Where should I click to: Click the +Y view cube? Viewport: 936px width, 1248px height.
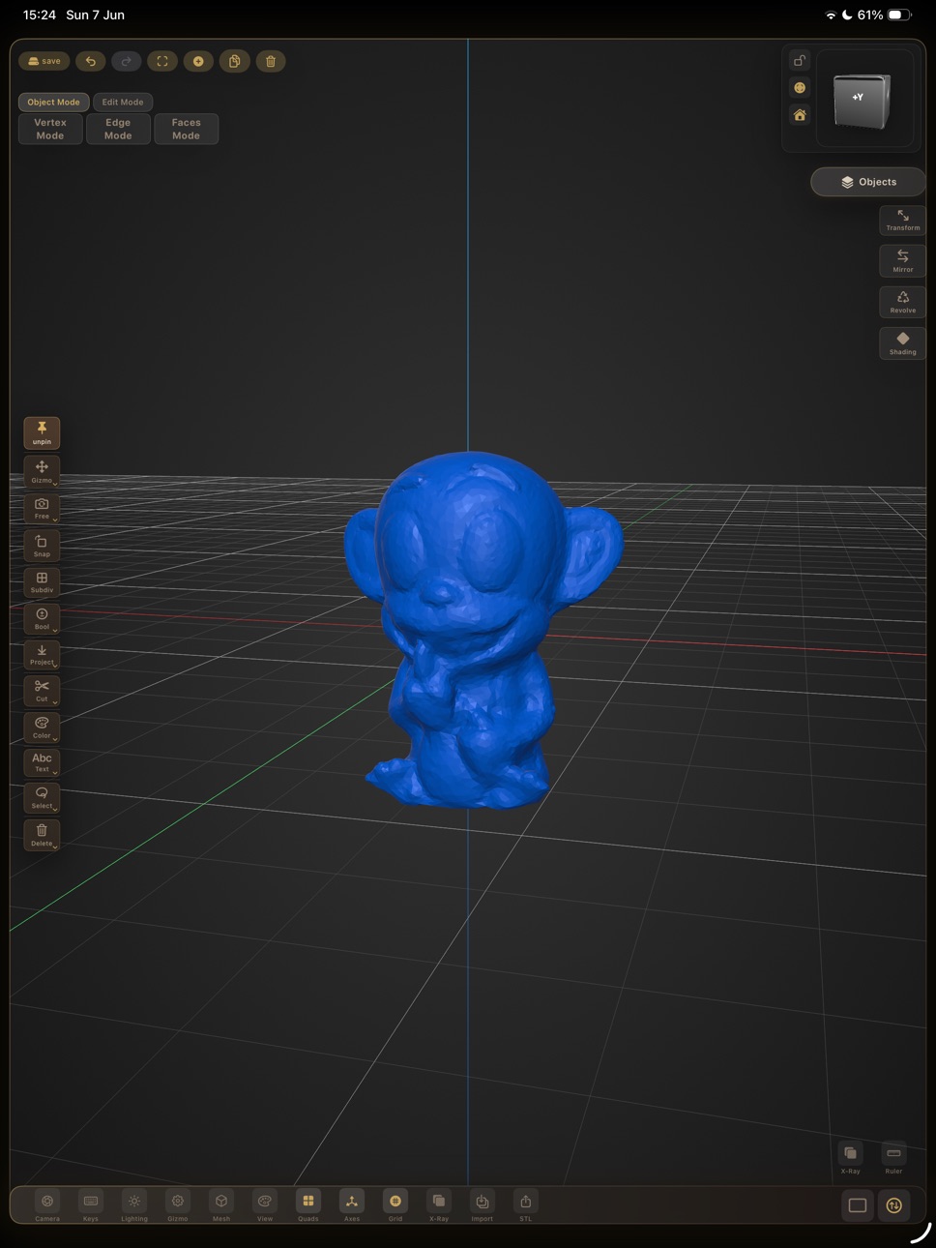click(x=862, y=100)
